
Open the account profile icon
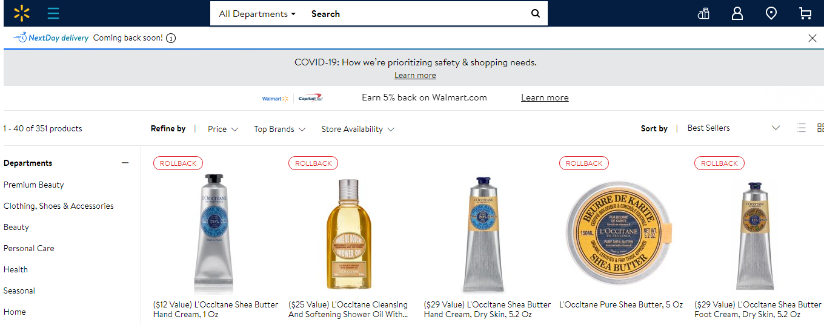point(737,13)
